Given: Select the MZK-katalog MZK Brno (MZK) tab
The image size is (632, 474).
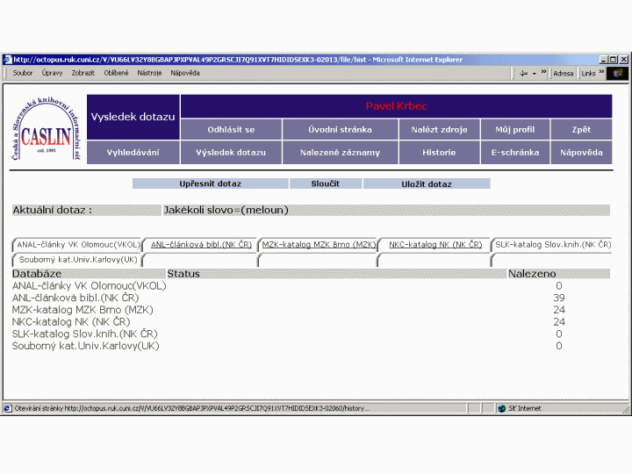Looking at the screenshot, I should pos(319,245).
